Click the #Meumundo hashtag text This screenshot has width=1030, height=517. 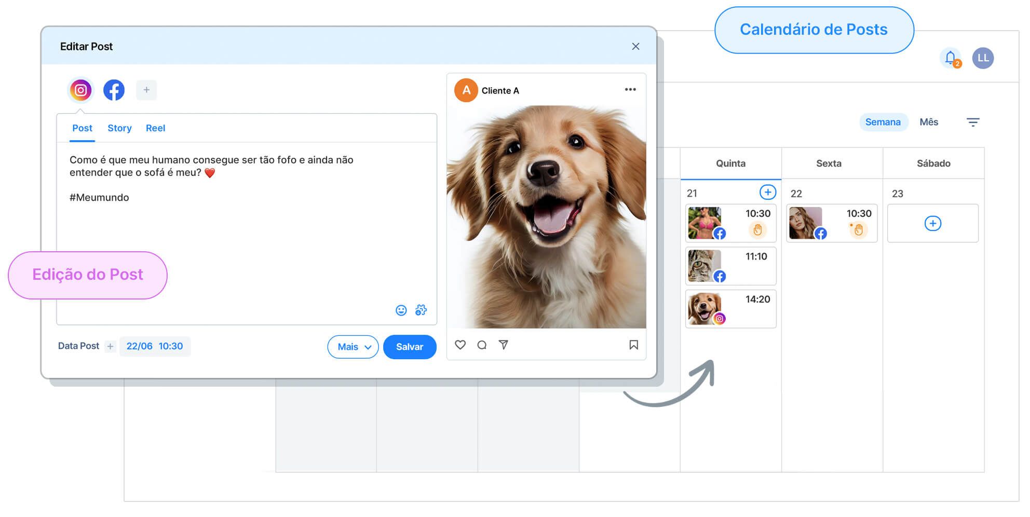(99, 198)
